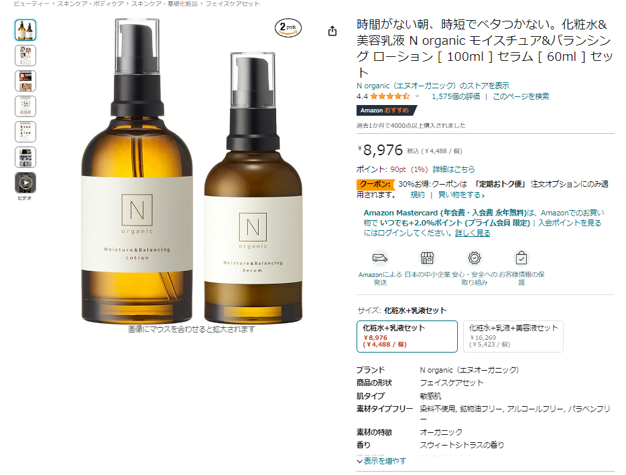Viewport: 626px width, 475px height.
Task: Visit the N organic store link
Action: [433, 85]
